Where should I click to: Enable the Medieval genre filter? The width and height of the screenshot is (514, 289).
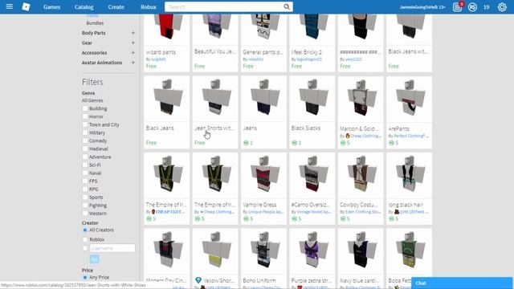click(x=85, y=149)
